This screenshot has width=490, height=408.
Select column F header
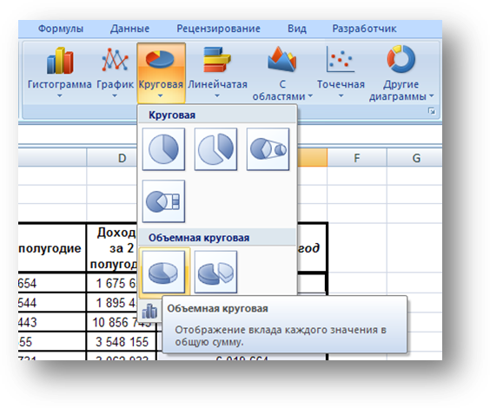tap(357, 158)
